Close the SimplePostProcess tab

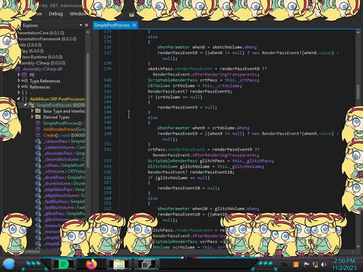click(134, 25)
